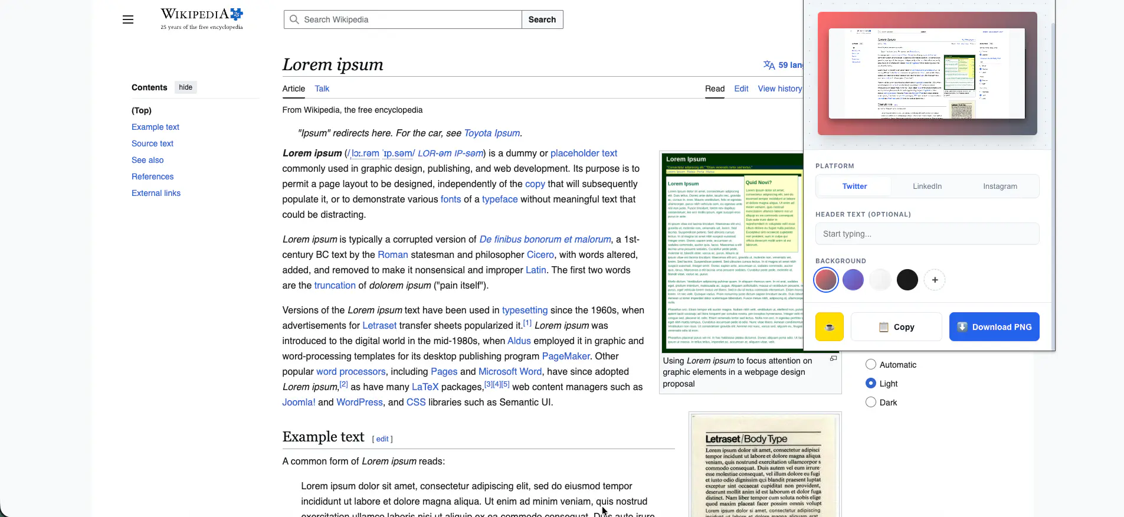Screen dimensions: 1124x517
Task: Open the WordPress link
Action: [359, 402]
